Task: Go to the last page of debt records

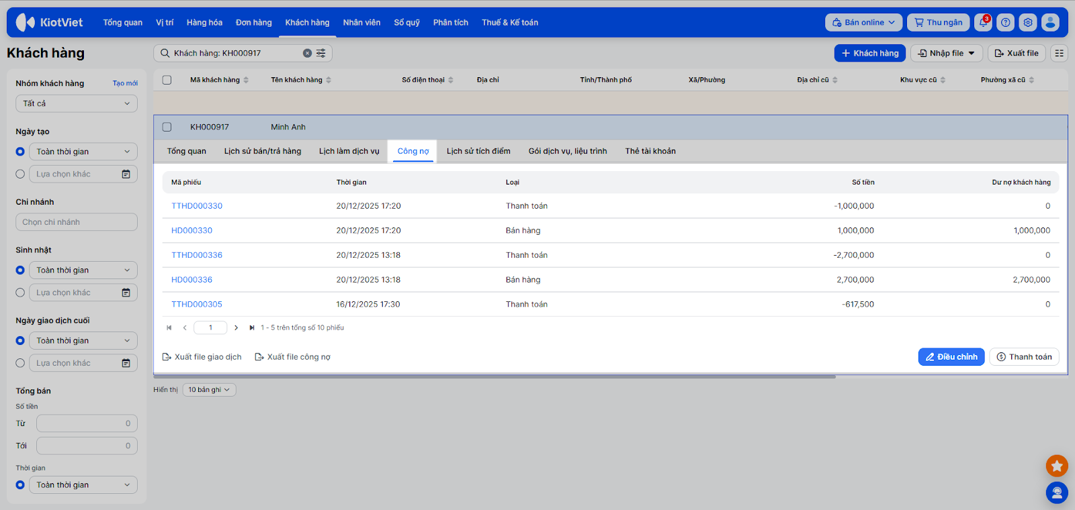Action: pyautogui.click(x=251, y=328)
